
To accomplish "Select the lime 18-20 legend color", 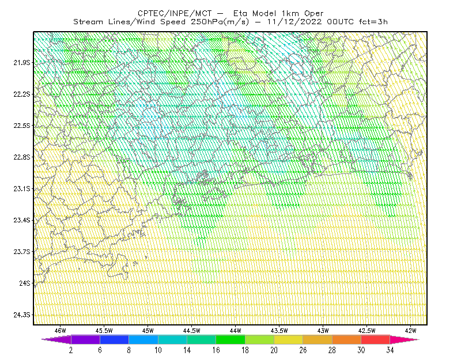I will pyautogui.click(x=260, y=339).
